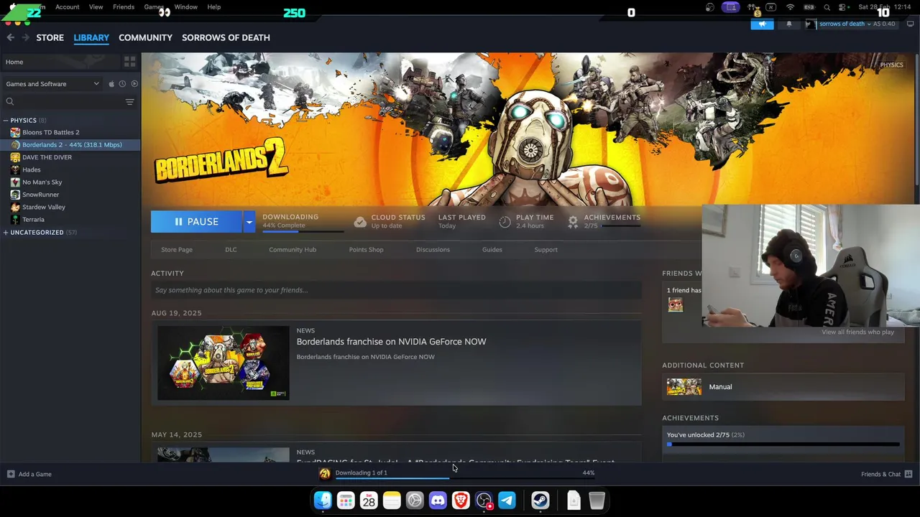
Task: Open Telegram from the Dock
Action: point(507,500)
